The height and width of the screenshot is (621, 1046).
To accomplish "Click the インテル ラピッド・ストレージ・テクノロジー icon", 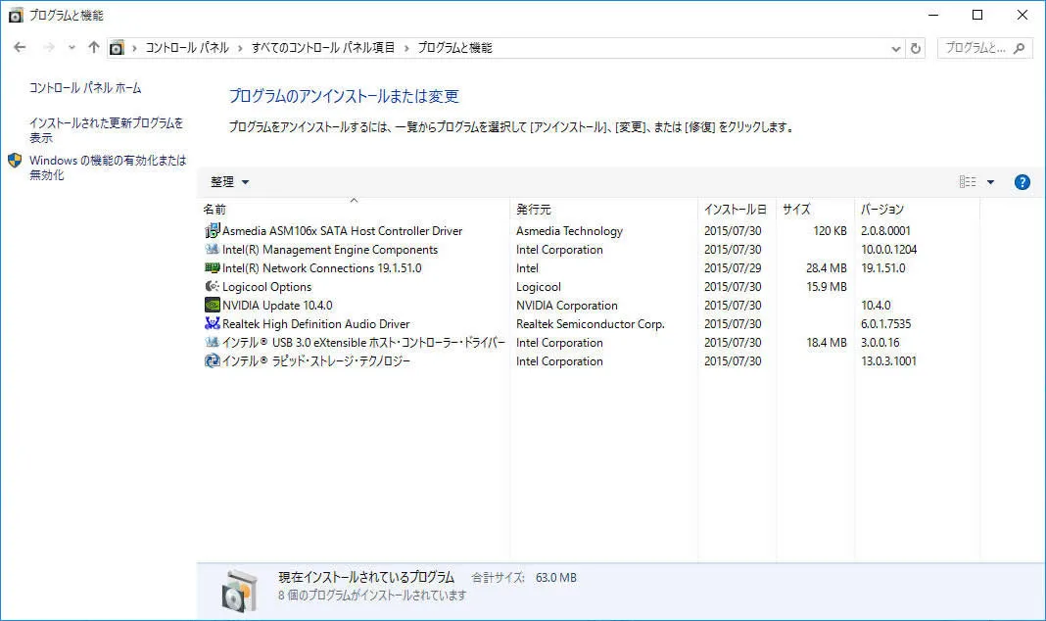I will [x=212, y=360].
